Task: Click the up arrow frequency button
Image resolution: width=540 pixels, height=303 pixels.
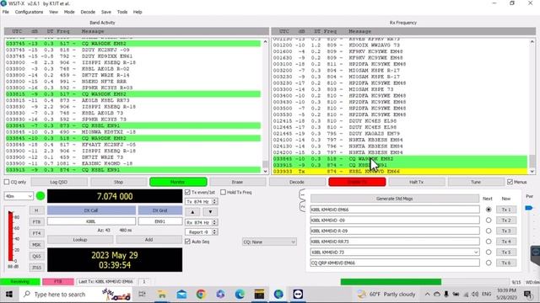Action: click(192, 212)
